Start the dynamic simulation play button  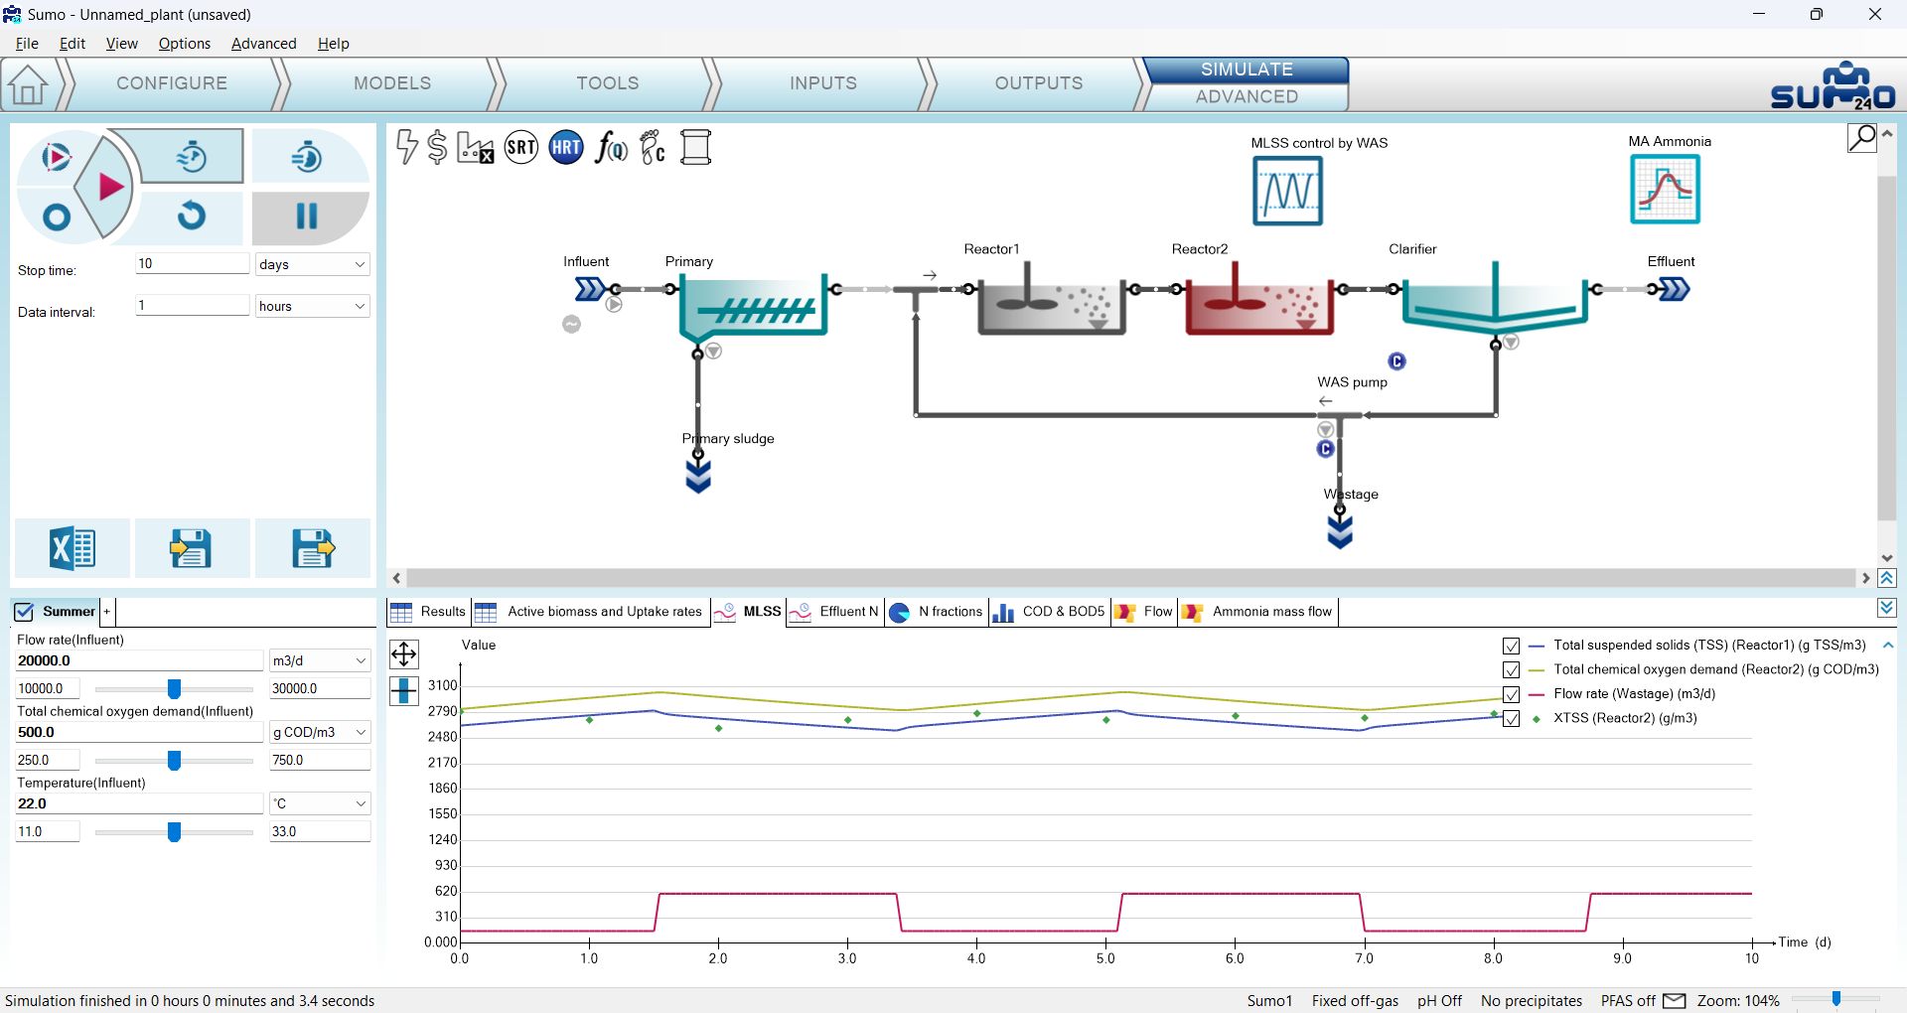pos(110,186)
